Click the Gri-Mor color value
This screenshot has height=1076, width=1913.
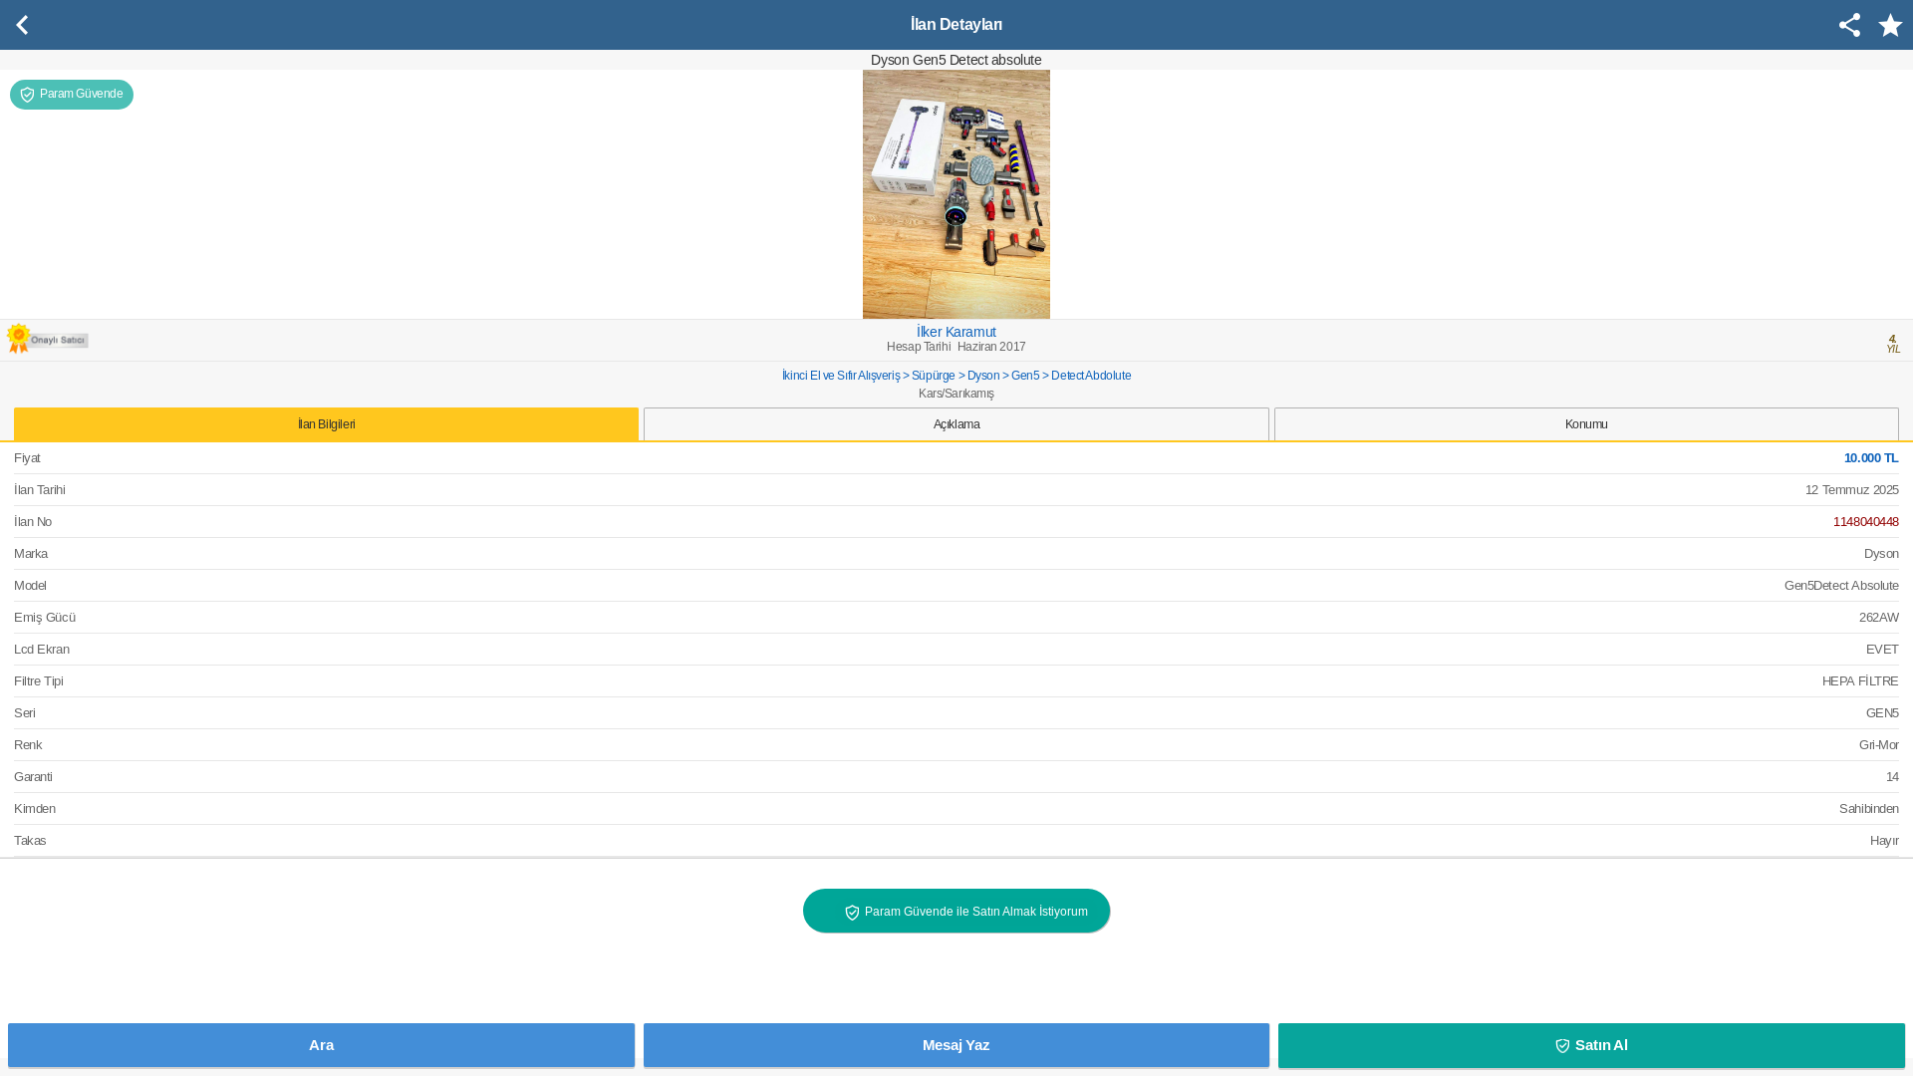point(1879,745)
